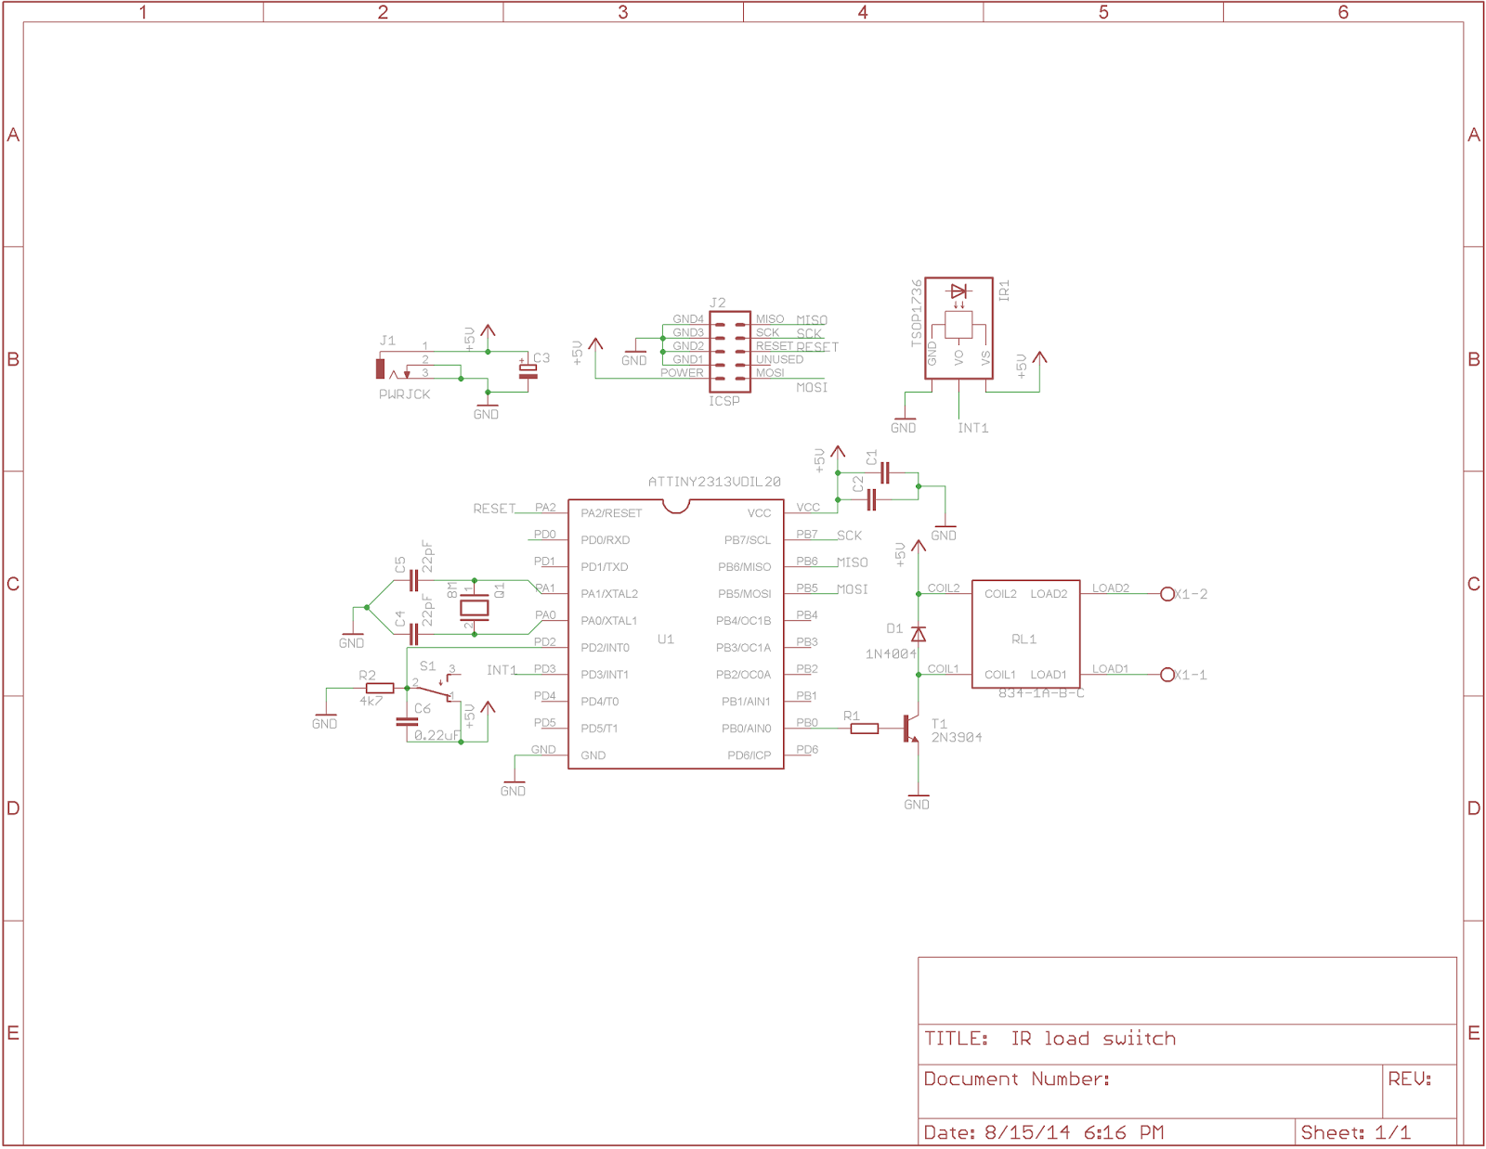Select the PD3/INT1 pin name
The image size is (1486, 1149).
pos(605,675)
